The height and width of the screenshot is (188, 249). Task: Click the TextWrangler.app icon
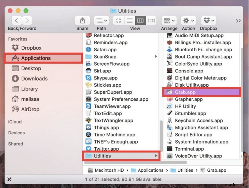[88, 120]
